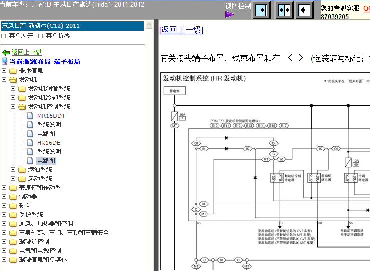This screenshot has width=370, height=271.
Task: Expand the 起动系统 node
Action: [x=13, y=178]
